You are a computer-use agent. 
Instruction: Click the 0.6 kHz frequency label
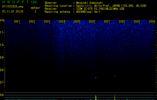pos(2,95)
